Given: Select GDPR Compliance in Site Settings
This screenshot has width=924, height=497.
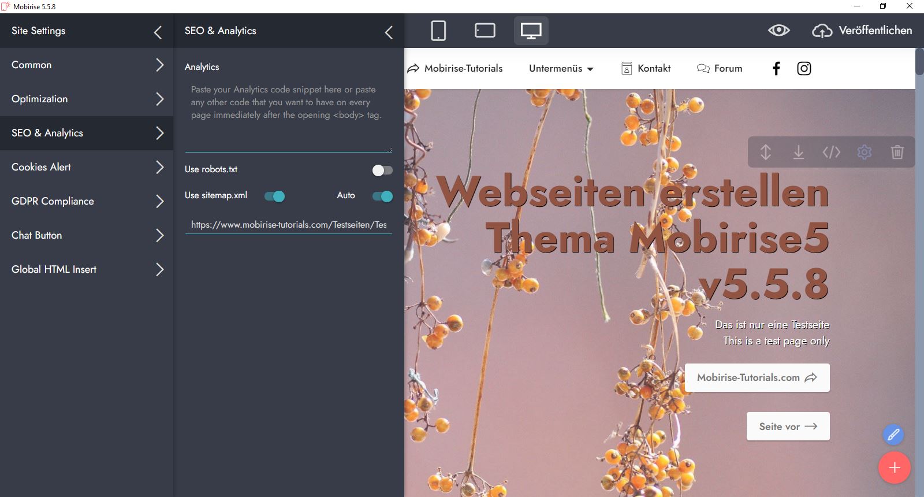Looking at the screenshot, I should (87, 201).
